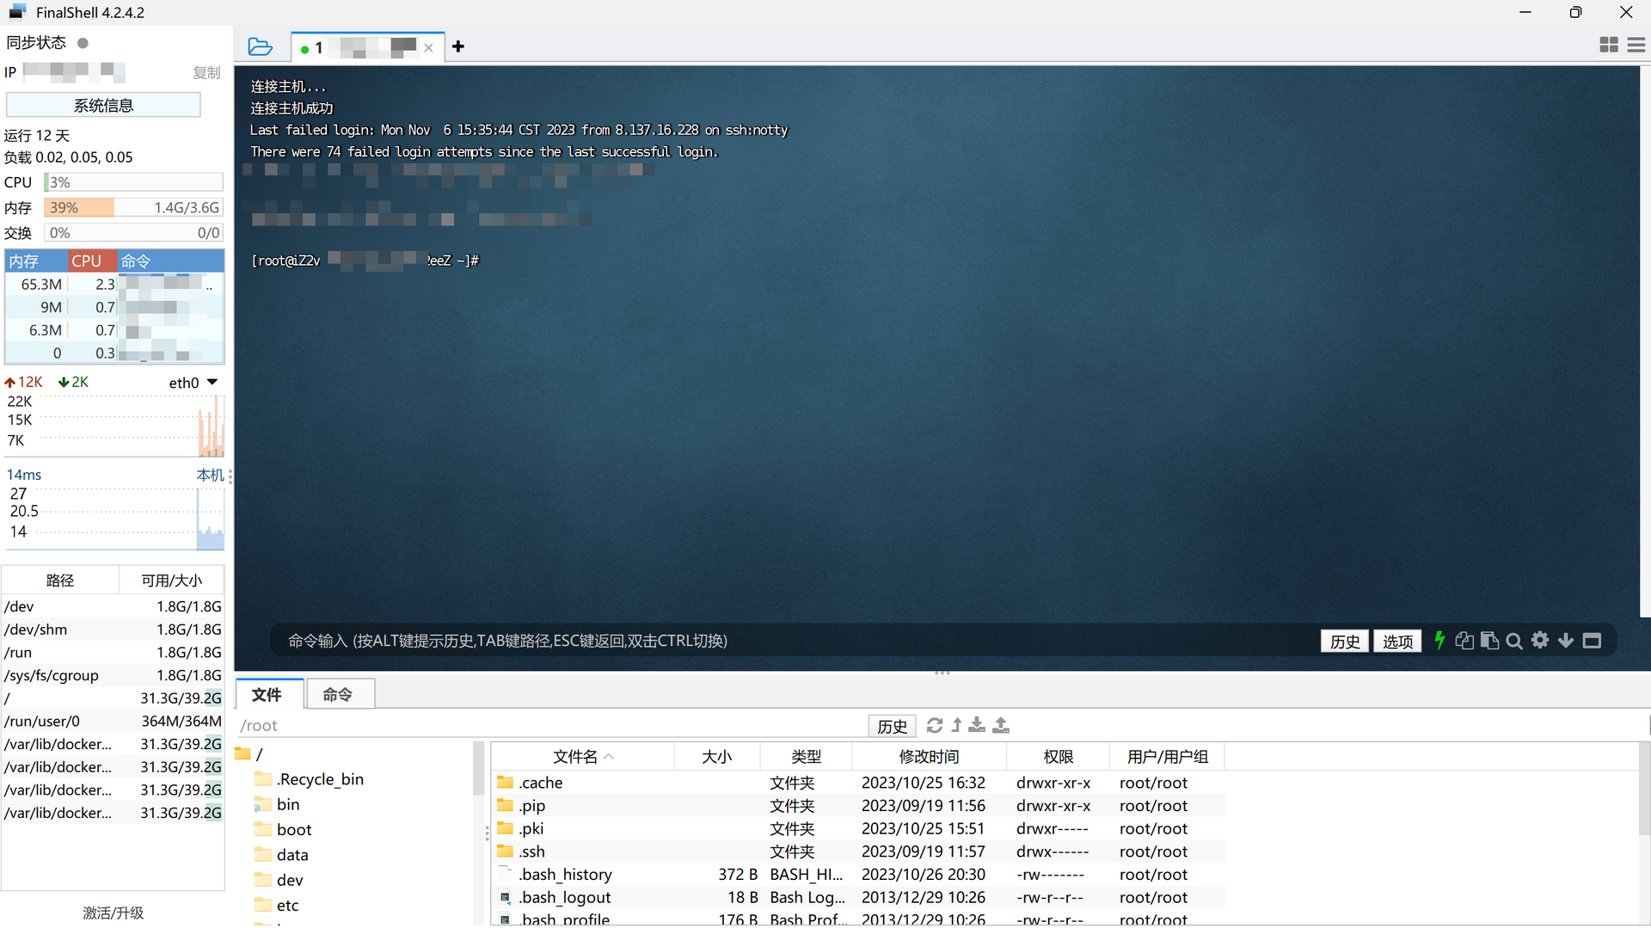Click the CPU usage bar
This screenshot has height=928, width=1651.
[133, 182]
